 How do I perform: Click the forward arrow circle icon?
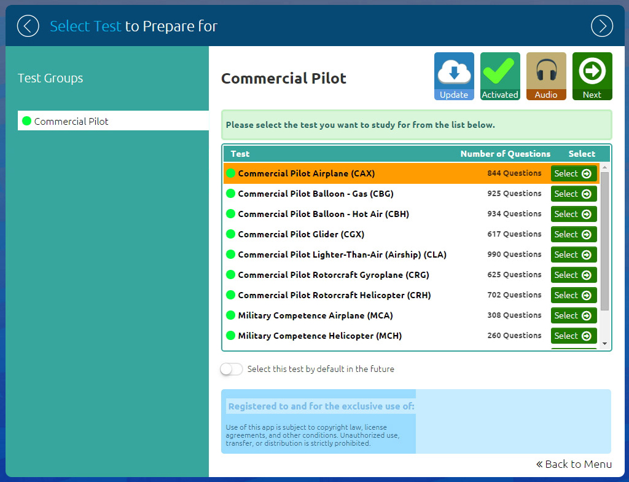601,26
